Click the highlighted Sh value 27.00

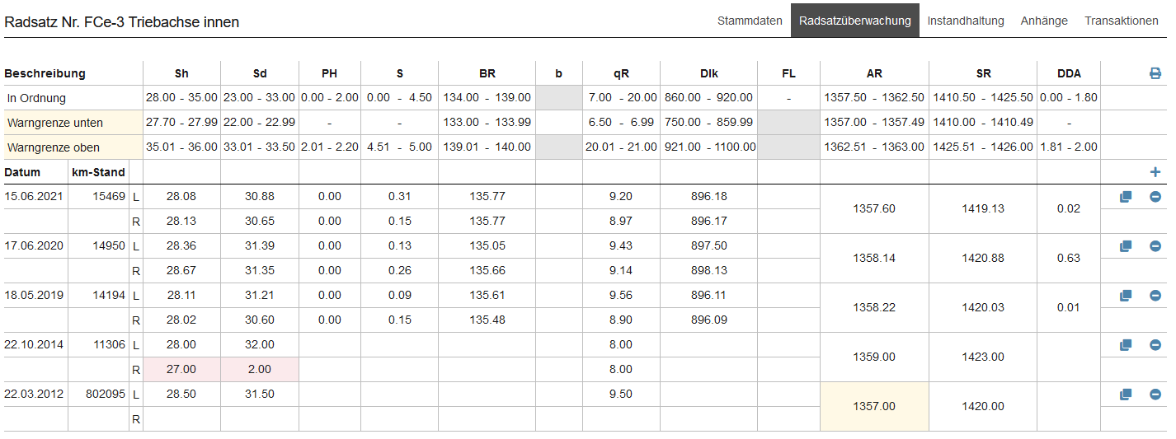pyautogui.click(x=181, y=370)
